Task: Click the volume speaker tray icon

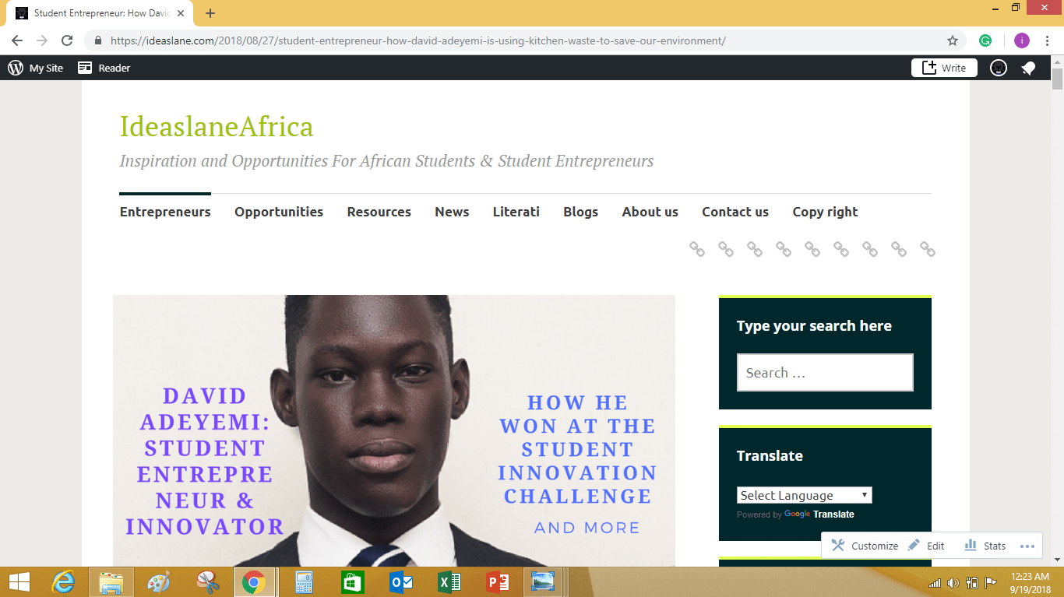Action: [x=953, y=582]
